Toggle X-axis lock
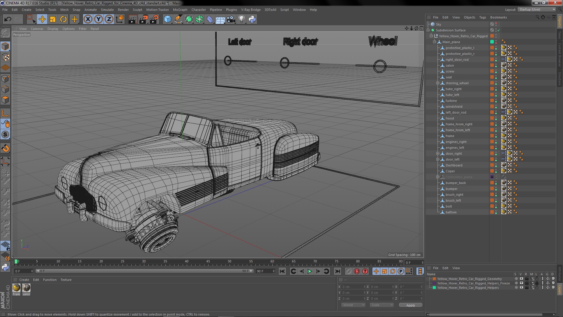This screenshot has width=563, height=317. click(x=88, y=19)
